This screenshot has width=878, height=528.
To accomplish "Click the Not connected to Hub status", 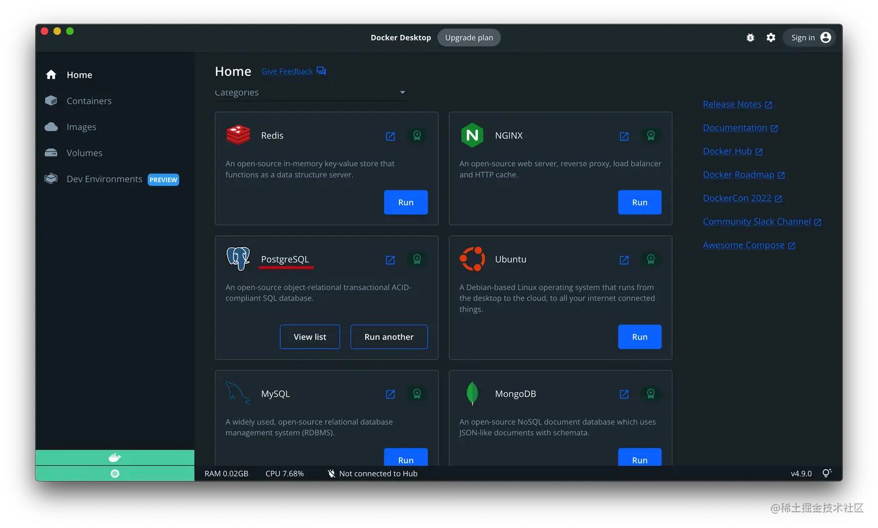I will pyautogui.click(x=372, y=474).
